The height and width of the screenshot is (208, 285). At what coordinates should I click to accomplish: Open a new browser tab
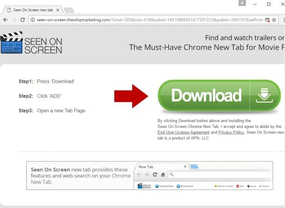click(x=69, y=10)
